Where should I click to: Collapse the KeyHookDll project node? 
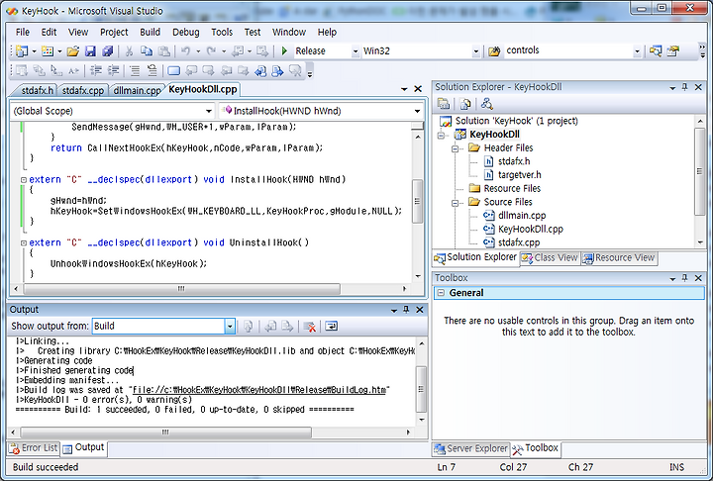pos(441,135)
